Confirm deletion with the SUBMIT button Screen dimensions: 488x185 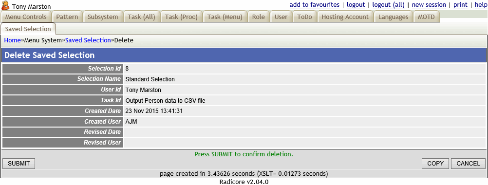pyautogui.click(x=19, y=164)
